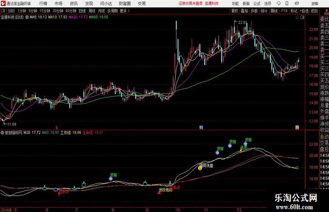Open the 财富圈 menu
The width and height of the screenshot is (329, 212).
[125, 3]
